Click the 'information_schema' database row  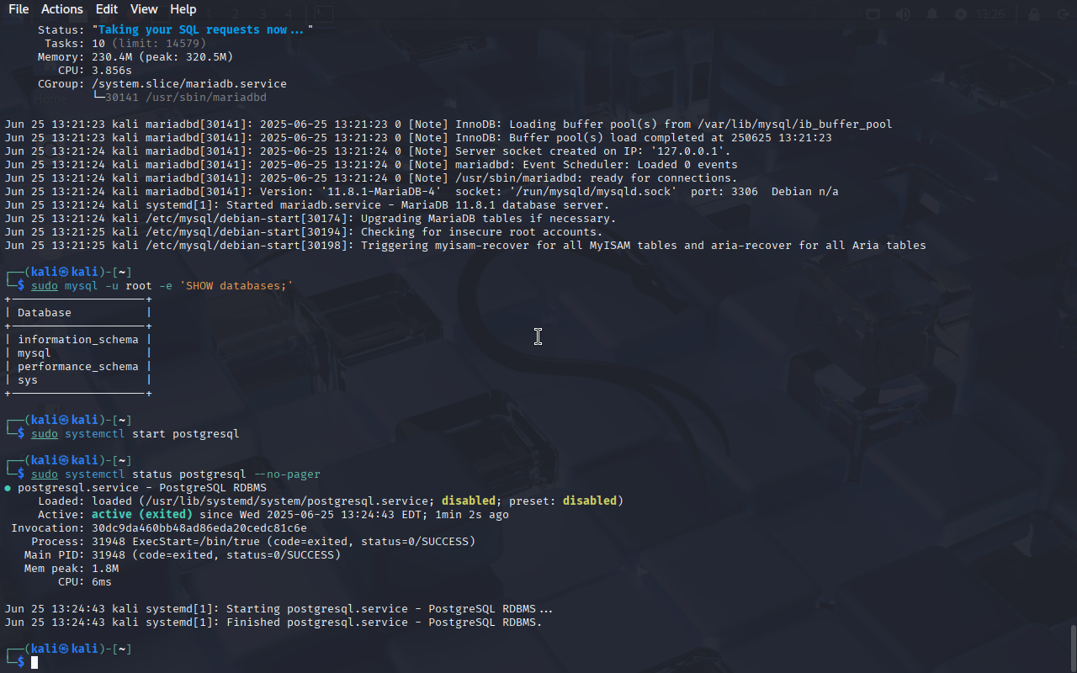pyautogui.click(x=78, y=340)
